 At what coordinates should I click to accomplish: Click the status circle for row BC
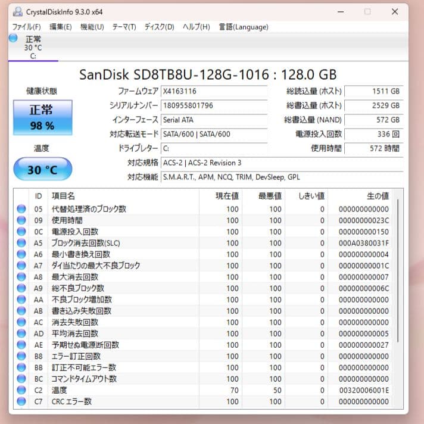tap(21, 379)
